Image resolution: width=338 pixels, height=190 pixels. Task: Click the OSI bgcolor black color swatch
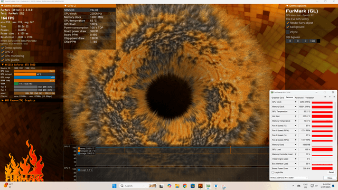coord(318,41)
